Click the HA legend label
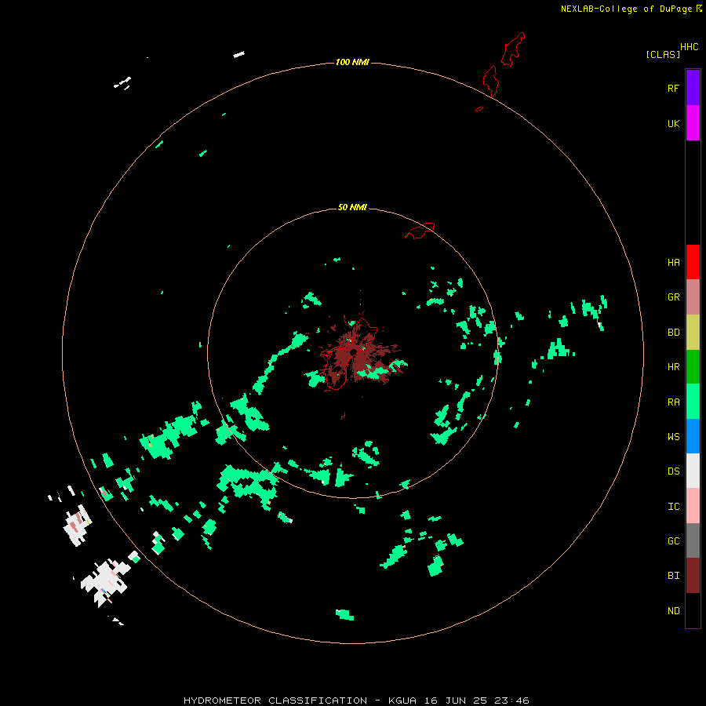Screen dimensions: 706x706 pyautogui.click(x=673, y=263)
